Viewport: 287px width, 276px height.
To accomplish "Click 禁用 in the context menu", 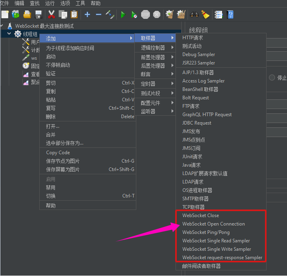I will pos(51,187).
